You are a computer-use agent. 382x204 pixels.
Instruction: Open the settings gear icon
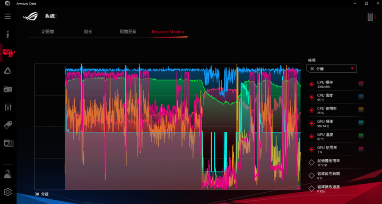coord(8,192)
